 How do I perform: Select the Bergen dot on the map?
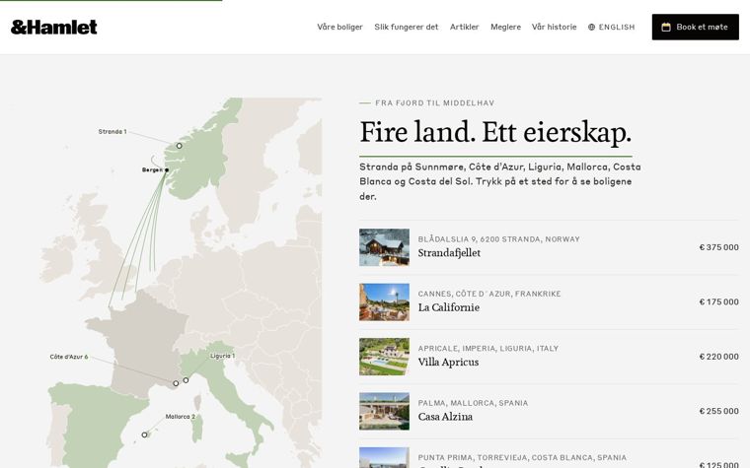tap(167, 170)
